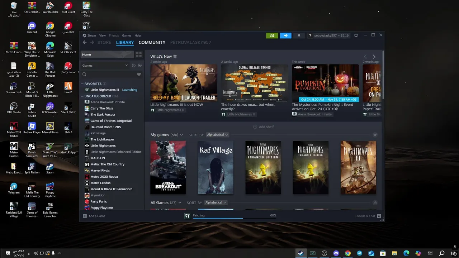459x258 pixels.
Task: Click Add a Game link
Action: (97, 216)
